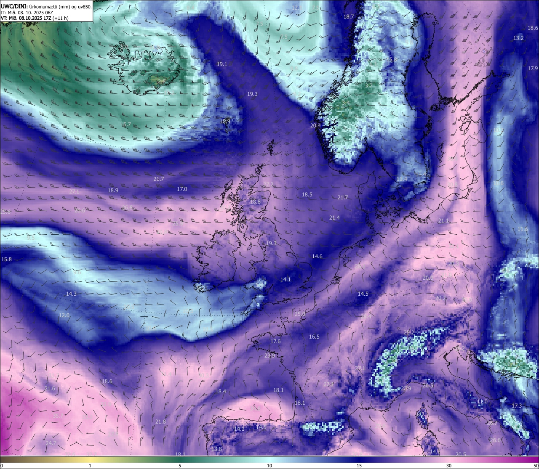Click the "21.6" value on the map
Viewport: 539px width, 469px height.
click(x=50, y=389)
